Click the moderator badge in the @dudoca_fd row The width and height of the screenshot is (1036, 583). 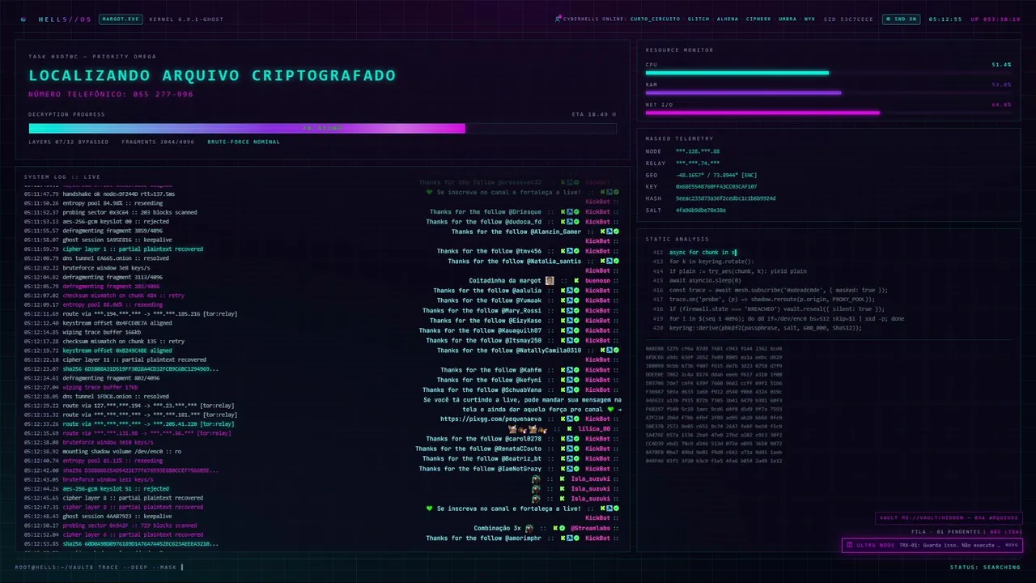569,222
